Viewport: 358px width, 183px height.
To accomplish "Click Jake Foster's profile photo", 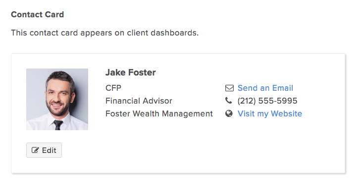I will (57, 99).
